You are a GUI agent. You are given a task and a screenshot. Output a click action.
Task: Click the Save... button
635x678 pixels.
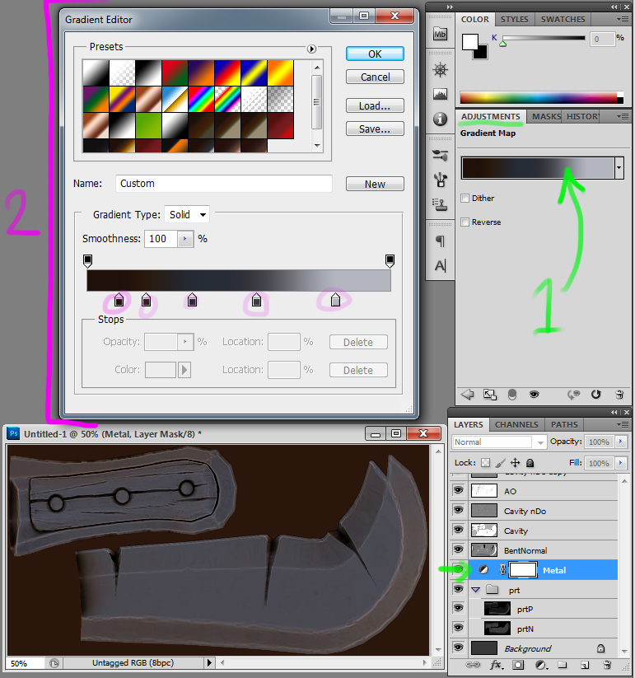pos(375,129)
